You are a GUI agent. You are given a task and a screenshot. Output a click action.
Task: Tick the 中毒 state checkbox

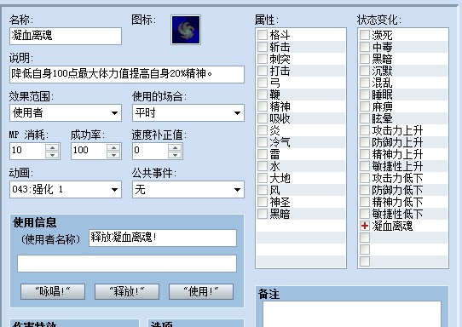tap(365, 47)
